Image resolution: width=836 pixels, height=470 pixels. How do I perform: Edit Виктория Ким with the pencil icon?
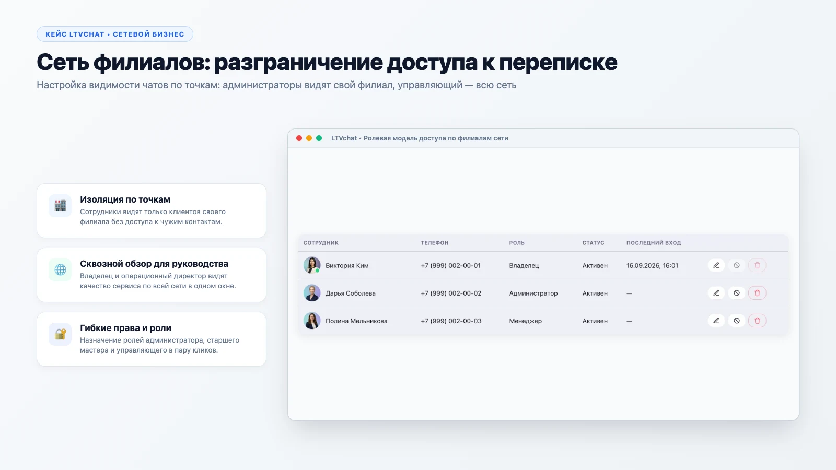click(716, 265)
